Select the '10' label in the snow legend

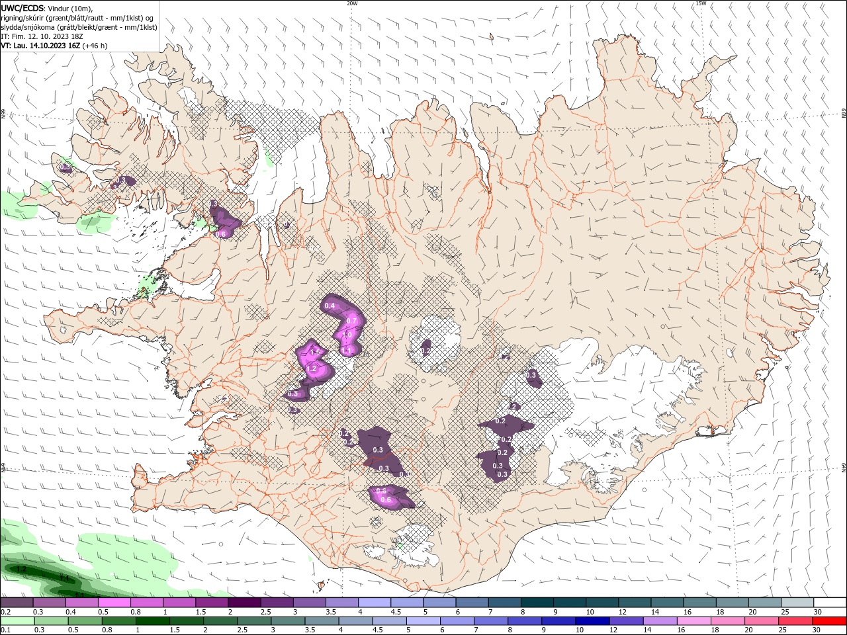tap(590, 612)
